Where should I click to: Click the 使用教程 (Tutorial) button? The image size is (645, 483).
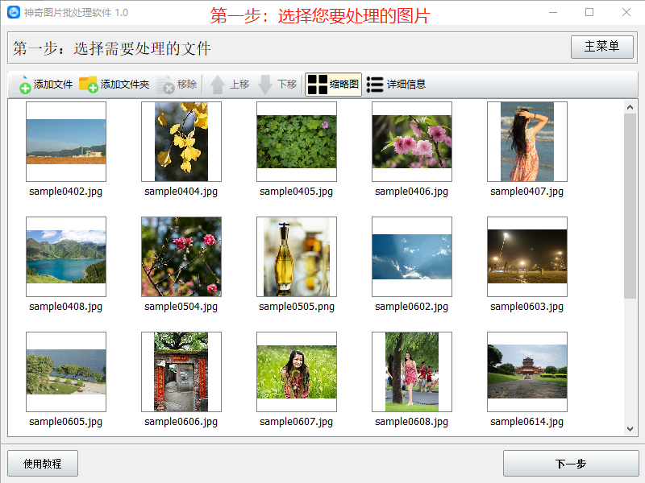click(42, 463)
